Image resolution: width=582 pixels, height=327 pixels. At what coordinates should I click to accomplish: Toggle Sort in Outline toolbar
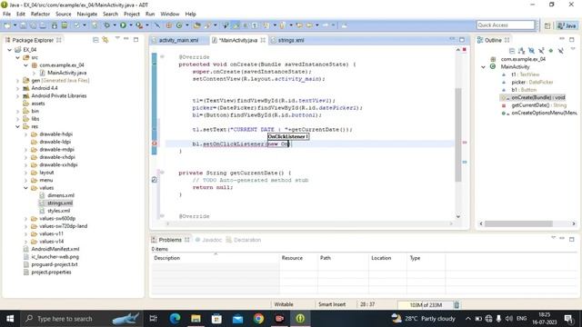[x=521, y=51]
